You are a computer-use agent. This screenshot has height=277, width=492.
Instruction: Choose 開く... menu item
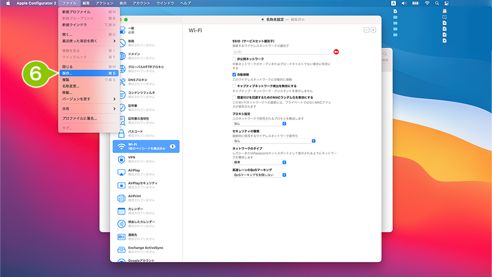point(89,34)
